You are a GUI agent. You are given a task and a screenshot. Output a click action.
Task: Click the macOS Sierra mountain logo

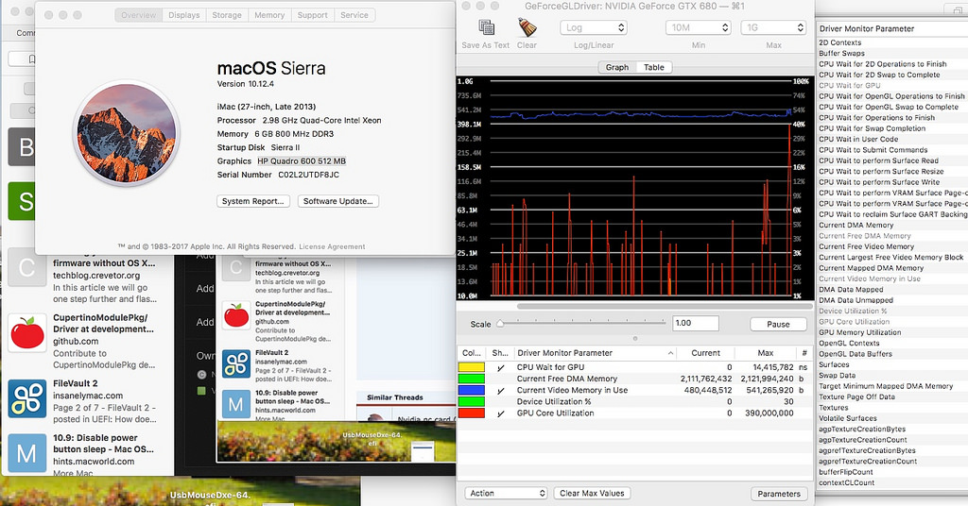coord(127,134)
